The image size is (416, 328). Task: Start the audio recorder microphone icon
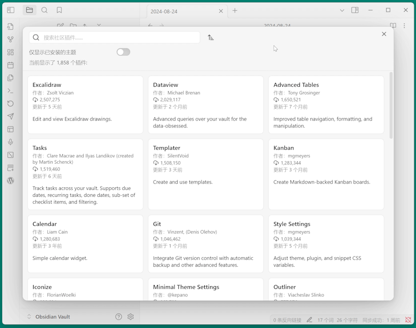click(10, 142)
